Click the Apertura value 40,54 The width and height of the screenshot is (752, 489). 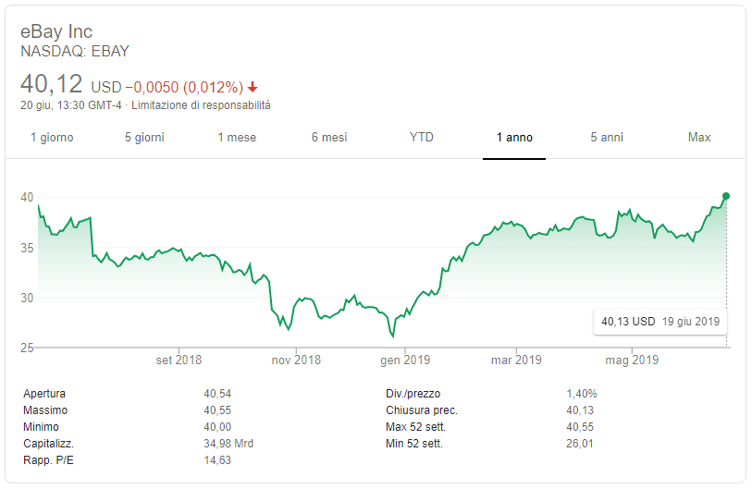[x=217, y=394]
